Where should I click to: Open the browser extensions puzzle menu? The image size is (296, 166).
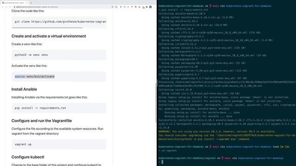[147, 7]
